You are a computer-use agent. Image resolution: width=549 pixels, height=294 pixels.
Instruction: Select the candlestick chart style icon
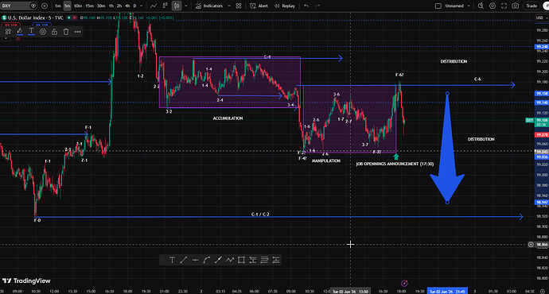(x=177, y=6)
